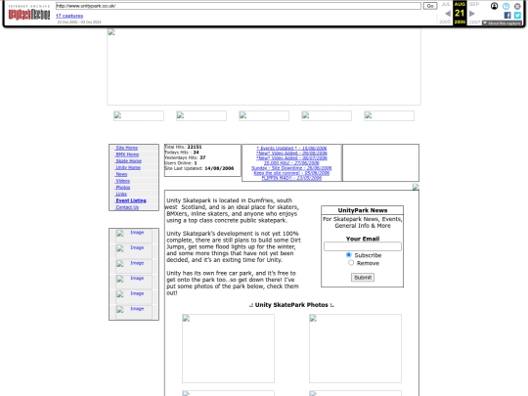Share this capture on Facebook
Viewport: 528px width, 396px height.
(x=507, y=15)
